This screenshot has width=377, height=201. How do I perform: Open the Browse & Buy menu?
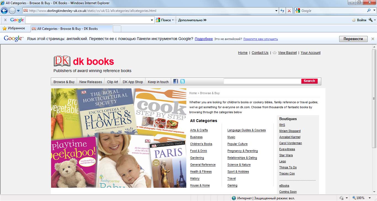(64, 82)
